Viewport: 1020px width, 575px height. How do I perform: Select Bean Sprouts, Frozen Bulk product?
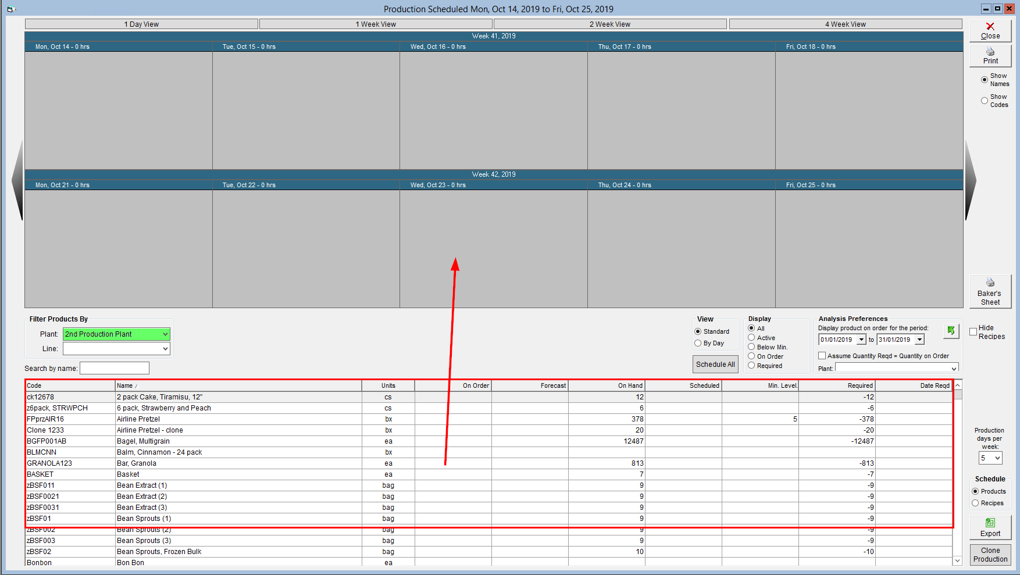[488, 552]
